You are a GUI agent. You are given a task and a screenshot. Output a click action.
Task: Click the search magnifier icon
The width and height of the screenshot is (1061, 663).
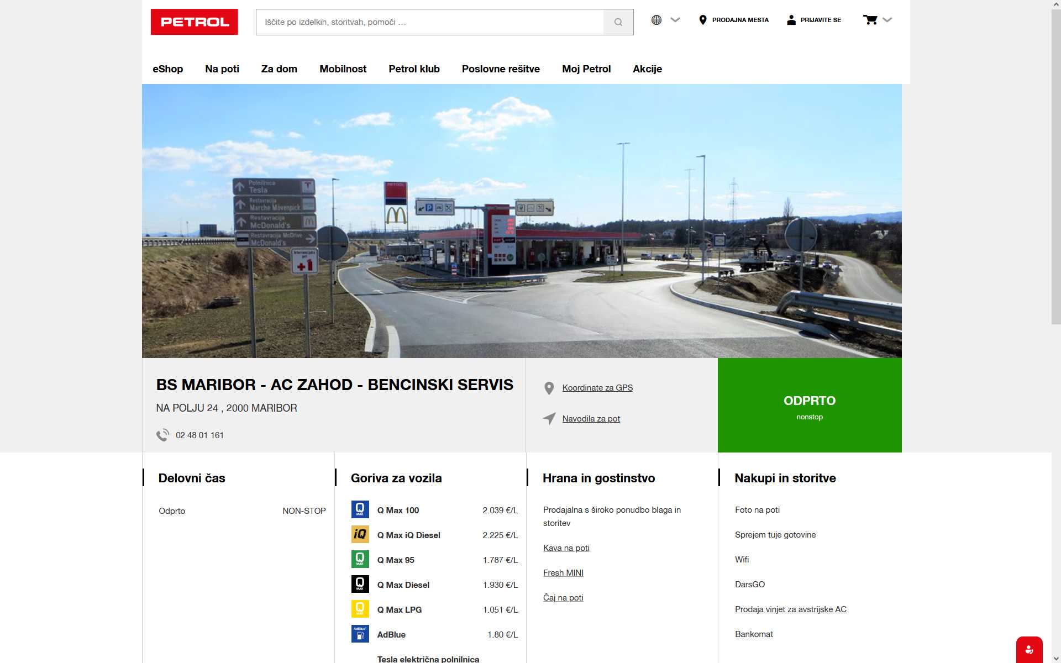618,22
